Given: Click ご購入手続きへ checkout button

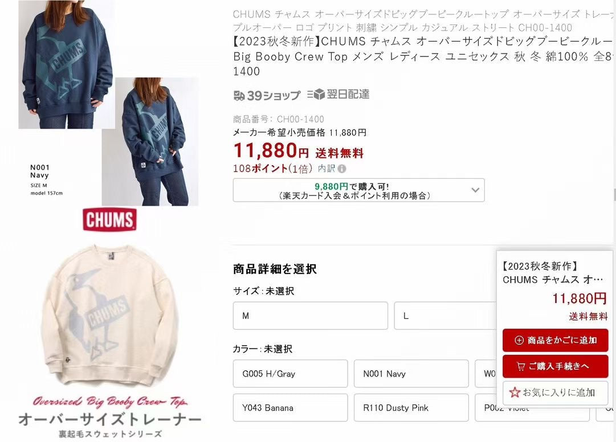Looking at the screenshot, I should click(556, 366).
